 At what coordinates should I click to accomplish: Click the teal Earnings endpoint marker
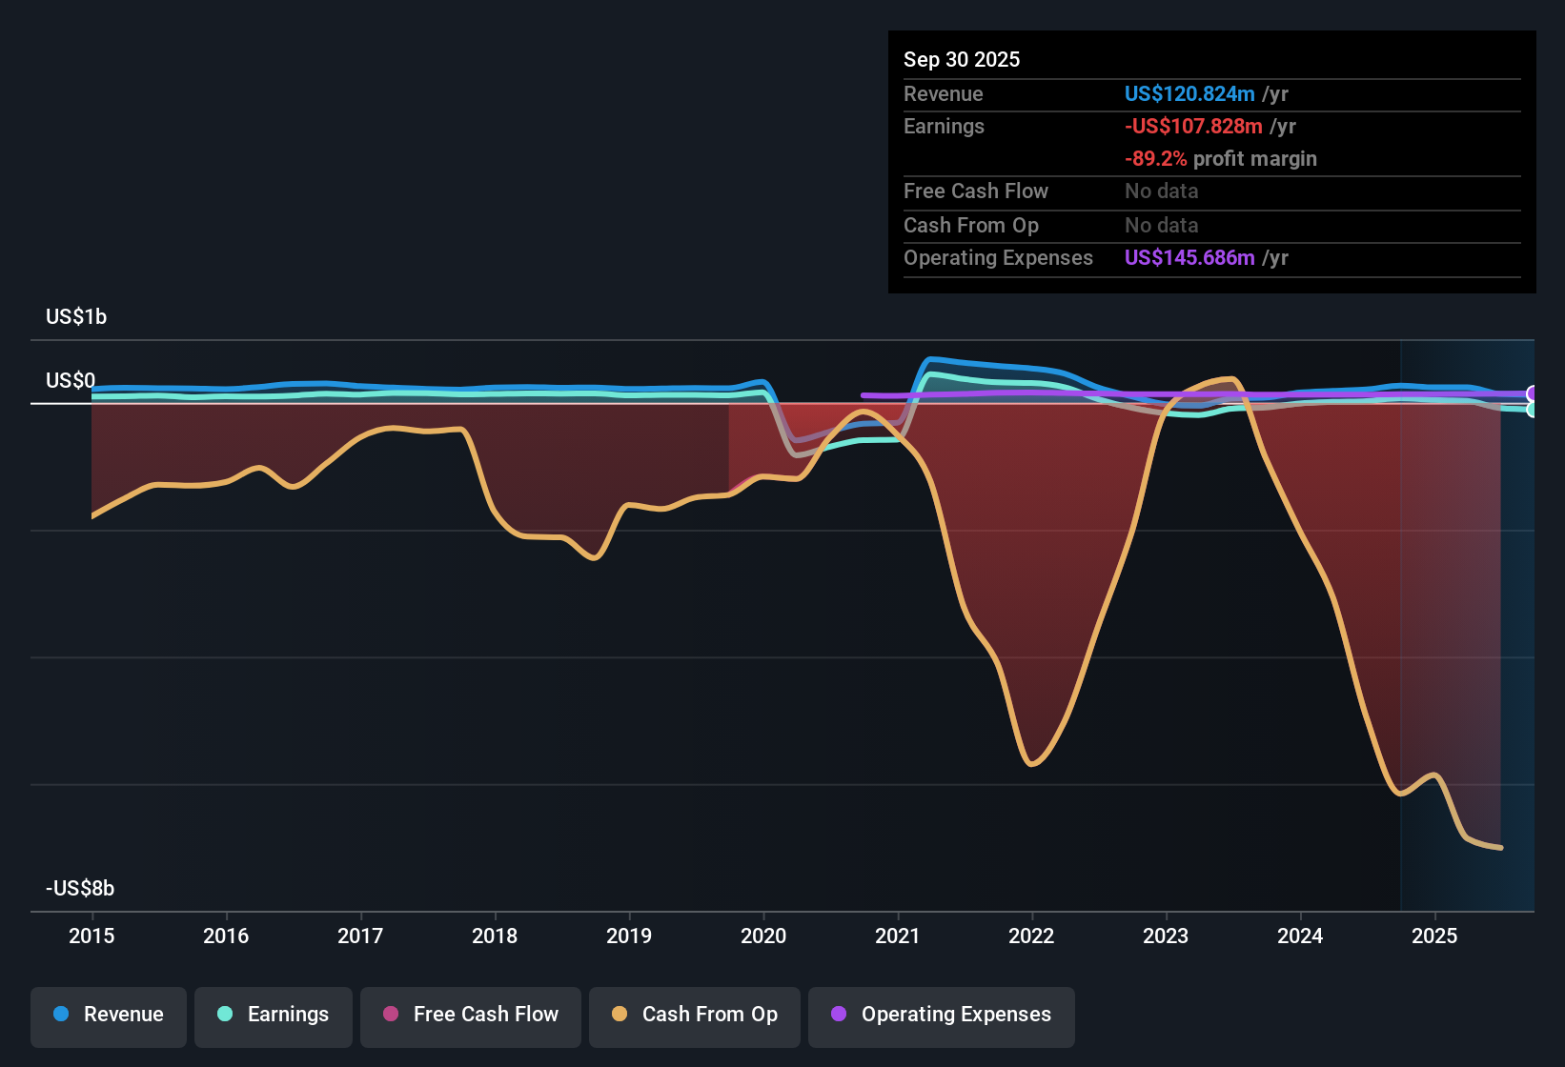tap(1534, 411)
